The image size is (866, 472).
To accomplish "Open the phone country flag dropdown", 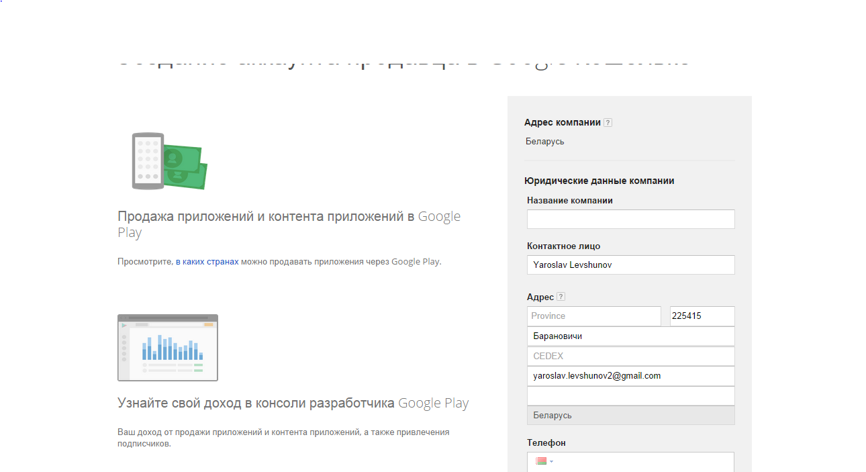I will (544, 461).
